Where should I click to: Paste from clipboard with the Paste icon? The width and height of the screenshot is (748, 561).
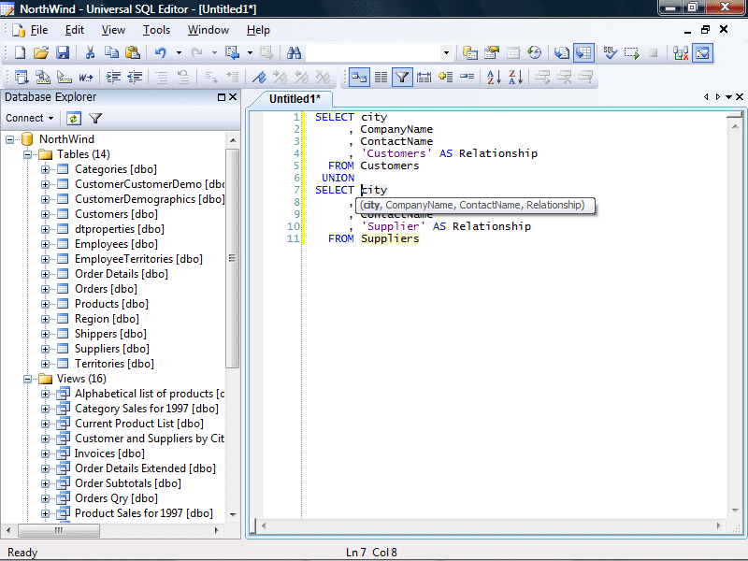coord(132,53)
